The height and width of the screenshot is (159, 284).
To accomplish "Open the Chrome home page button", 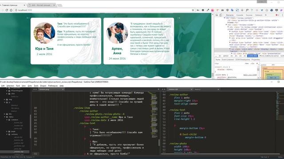I will click(11, 10).
